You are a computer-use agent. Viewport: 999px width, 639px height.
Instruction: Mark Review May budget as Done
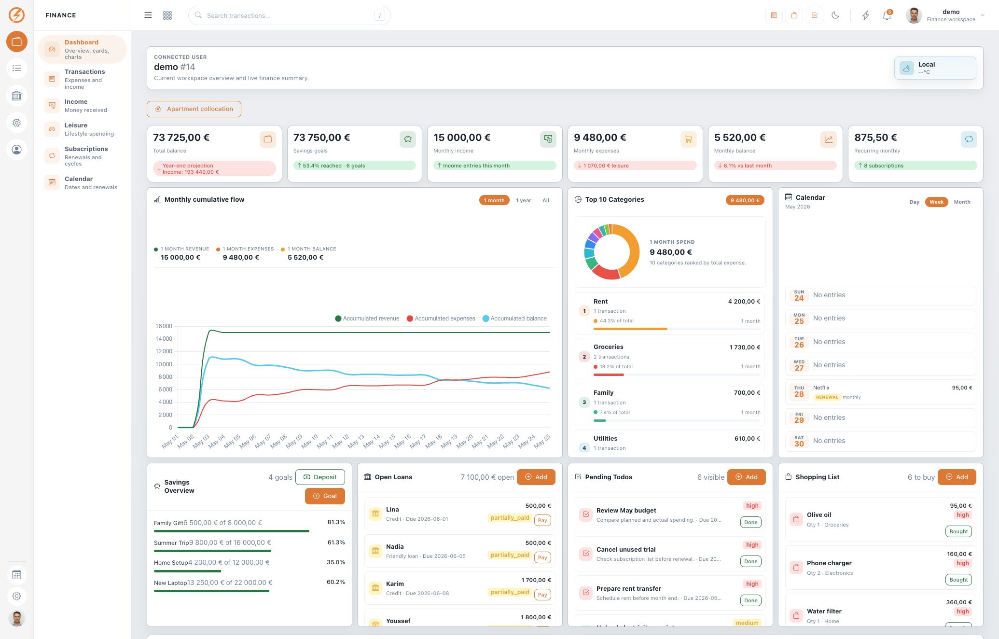click(x=750, y=523)
